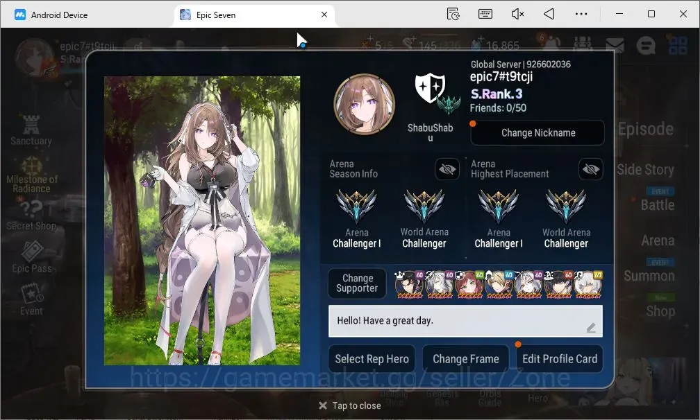The image size is (700, 420).
Task: Click the large hero illustration card
Action: click(202, 221)
